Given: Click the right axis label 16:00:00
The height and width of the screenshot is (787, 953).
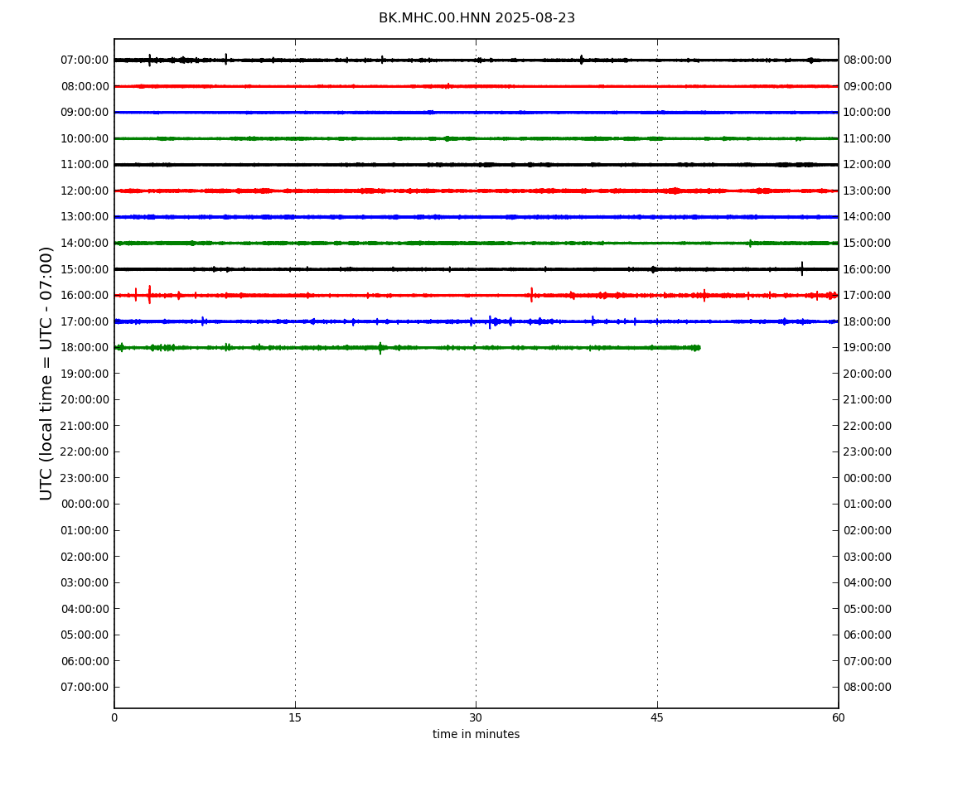Looking at the screenshot, I should (868, 269).
